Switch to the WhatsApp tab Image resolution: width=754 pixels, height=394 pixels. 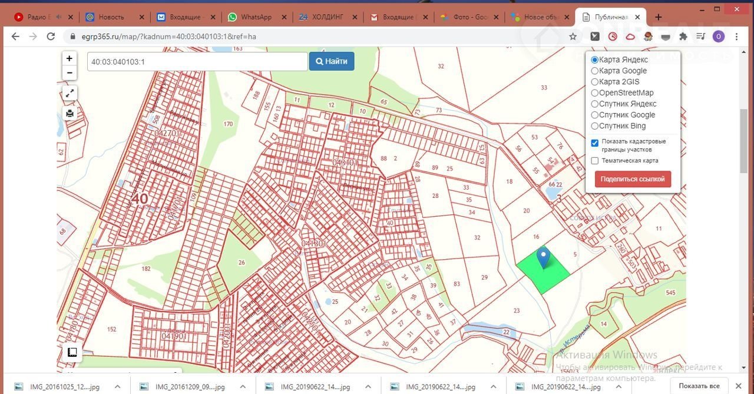pos(256,17)
